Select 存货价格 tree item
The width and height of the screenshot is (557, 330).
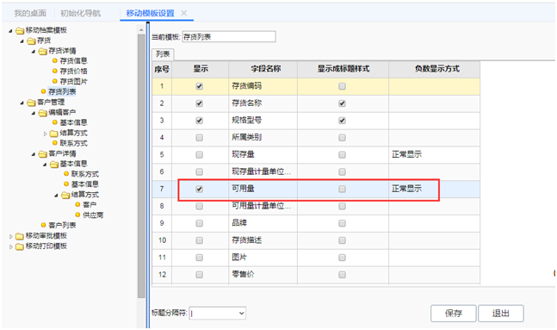(x=73, y=72)
